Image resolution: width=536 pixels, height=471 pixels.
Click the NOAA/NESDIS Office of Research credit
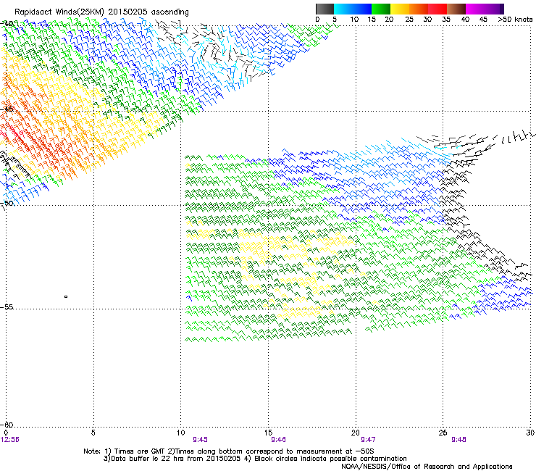427,467
